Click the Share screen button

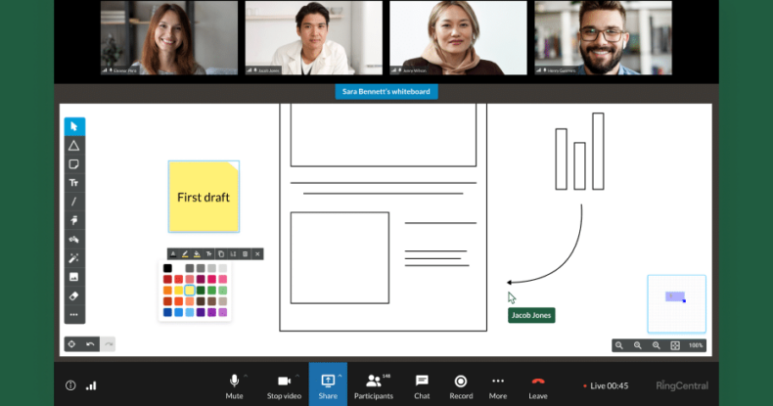tap(328, 384)
